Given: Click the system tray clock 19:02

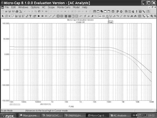Looking at the screenshot, I should coord(151,116).
